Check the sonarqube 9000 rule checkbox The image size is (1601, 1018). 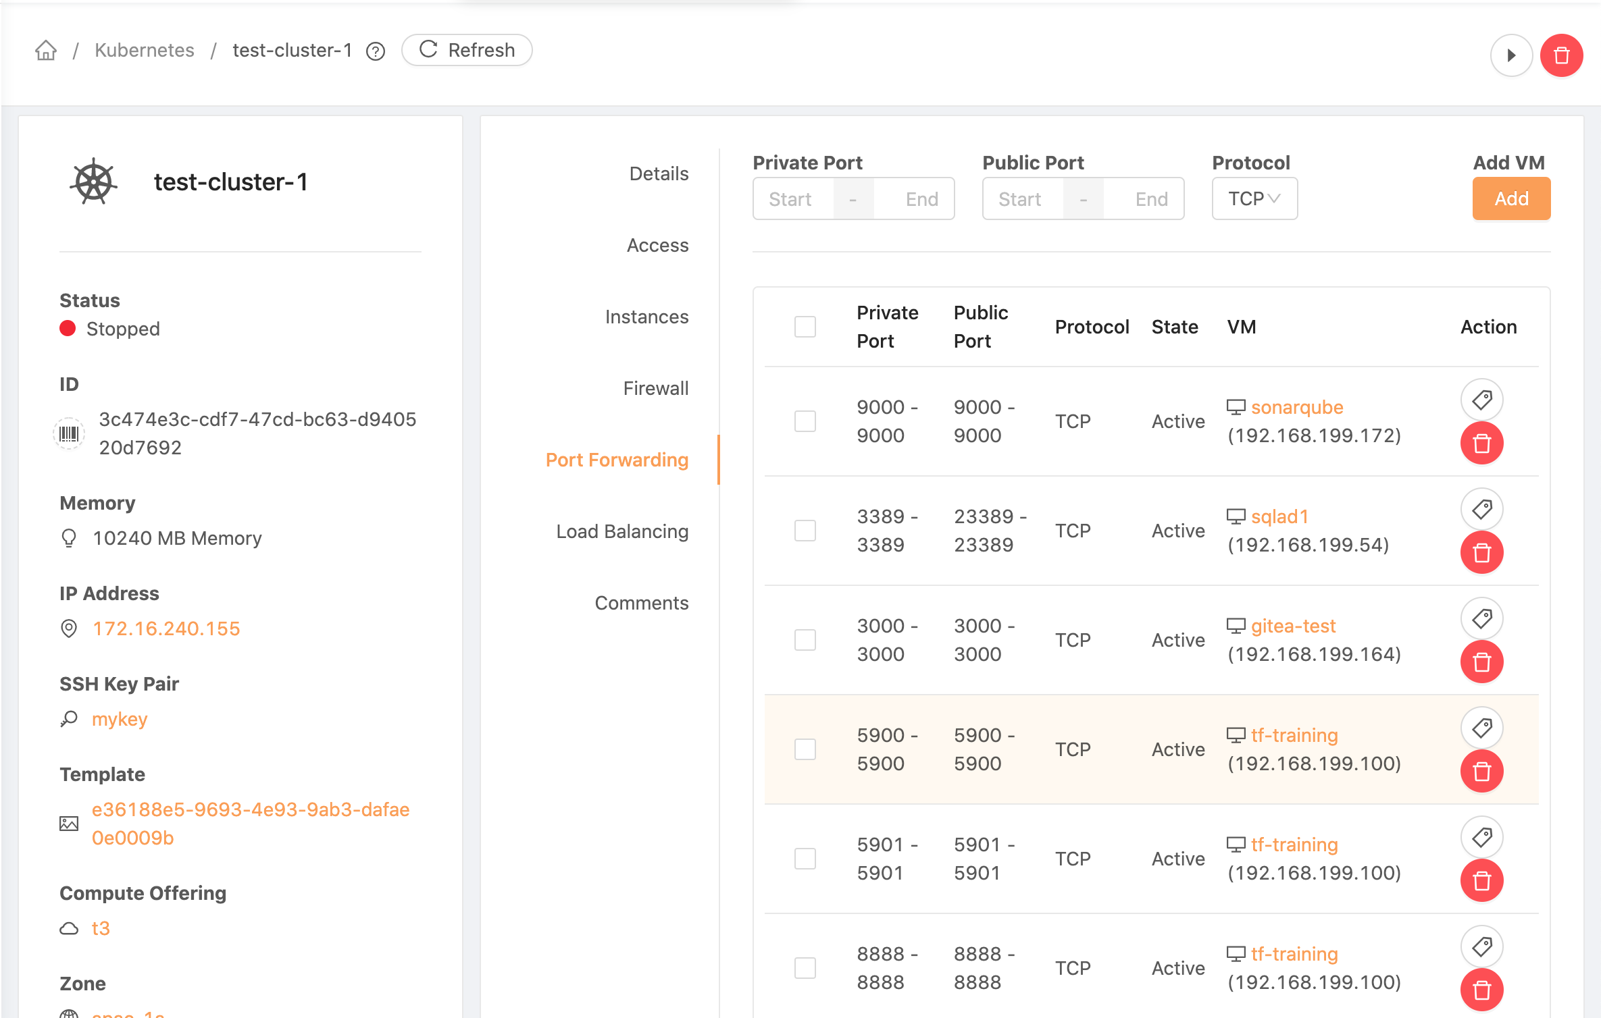(805, 421)
